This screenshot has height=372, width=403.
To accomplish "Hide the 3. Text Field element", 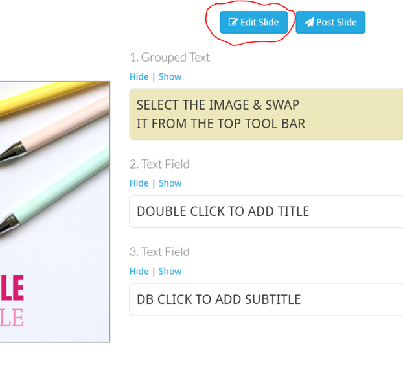I will pyautogui.click(x=139, y=271).
